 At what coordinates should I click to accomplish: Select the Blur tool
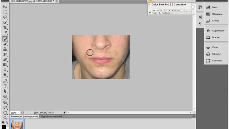[x=5, y=70]
